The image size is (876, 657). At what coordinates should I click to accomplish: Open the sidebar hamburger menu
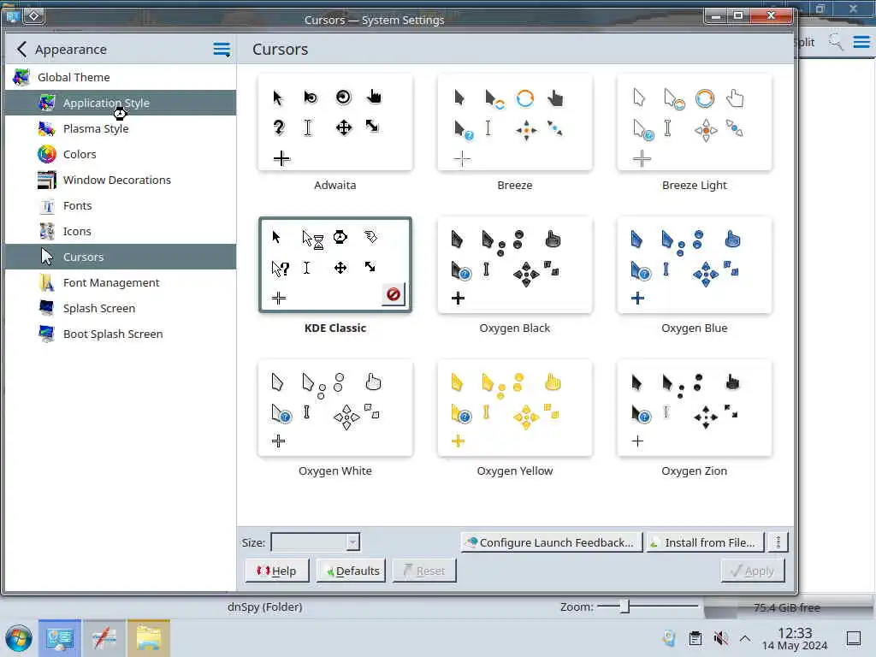[x=222, y=49]
